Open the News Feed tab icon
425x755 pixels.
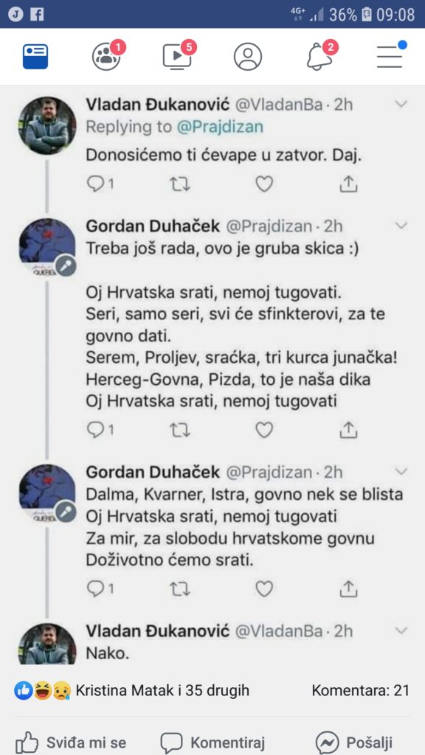35,56
